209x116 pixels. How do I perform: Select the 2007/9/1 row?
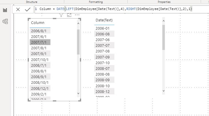pyautogui.click(x=40, y=54)
